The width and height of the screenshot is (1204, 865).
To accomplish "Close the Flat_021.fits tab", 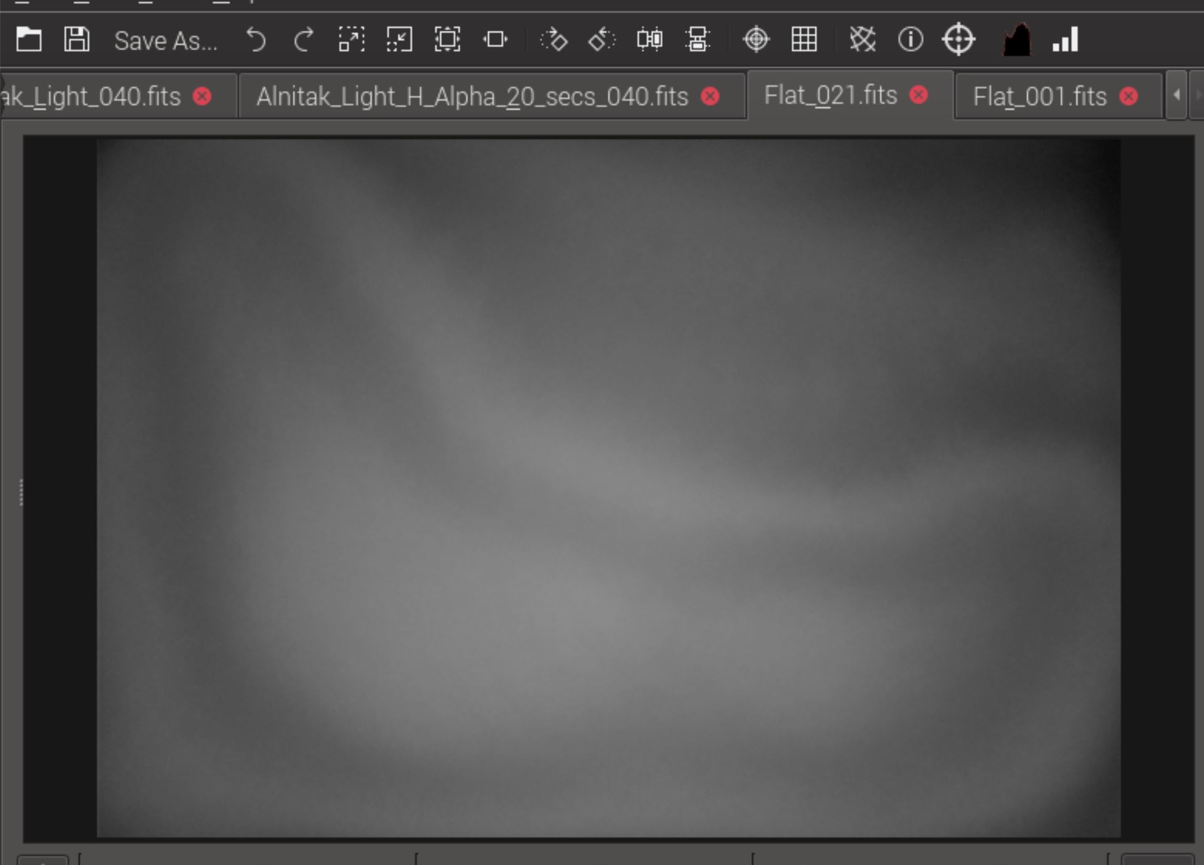I will click(919, 95).
